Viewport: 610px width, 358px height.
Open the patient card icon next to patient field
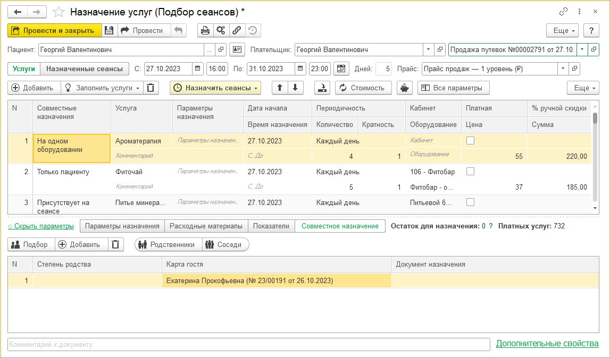click(x=237, y=49)
